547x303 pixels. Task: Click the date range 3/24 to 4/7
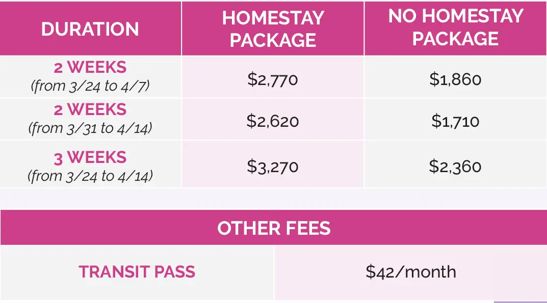(90, 86)
